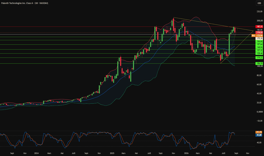Click the Palantir Technologies chart title
The height and width of the screenshot is (156, 264).
tap(25, 3)
